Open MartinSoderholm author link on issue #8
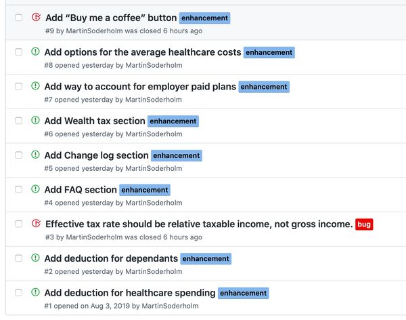Screen dimensions: 406x320 coord(154,65)
